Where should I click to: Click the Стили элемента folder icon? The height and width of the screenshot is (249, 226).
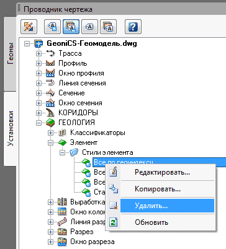coord(74,152)
